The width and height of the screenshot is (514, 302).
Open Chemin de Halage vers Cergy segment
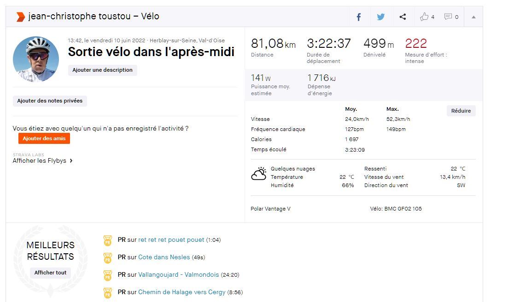point(181,292)
